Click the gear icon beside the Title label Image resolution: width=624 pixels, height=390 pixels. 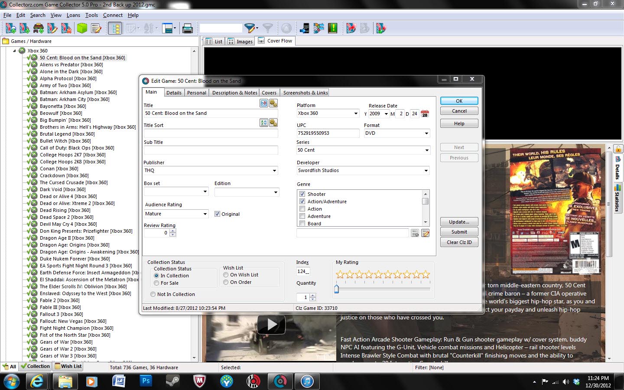[273, 103]
